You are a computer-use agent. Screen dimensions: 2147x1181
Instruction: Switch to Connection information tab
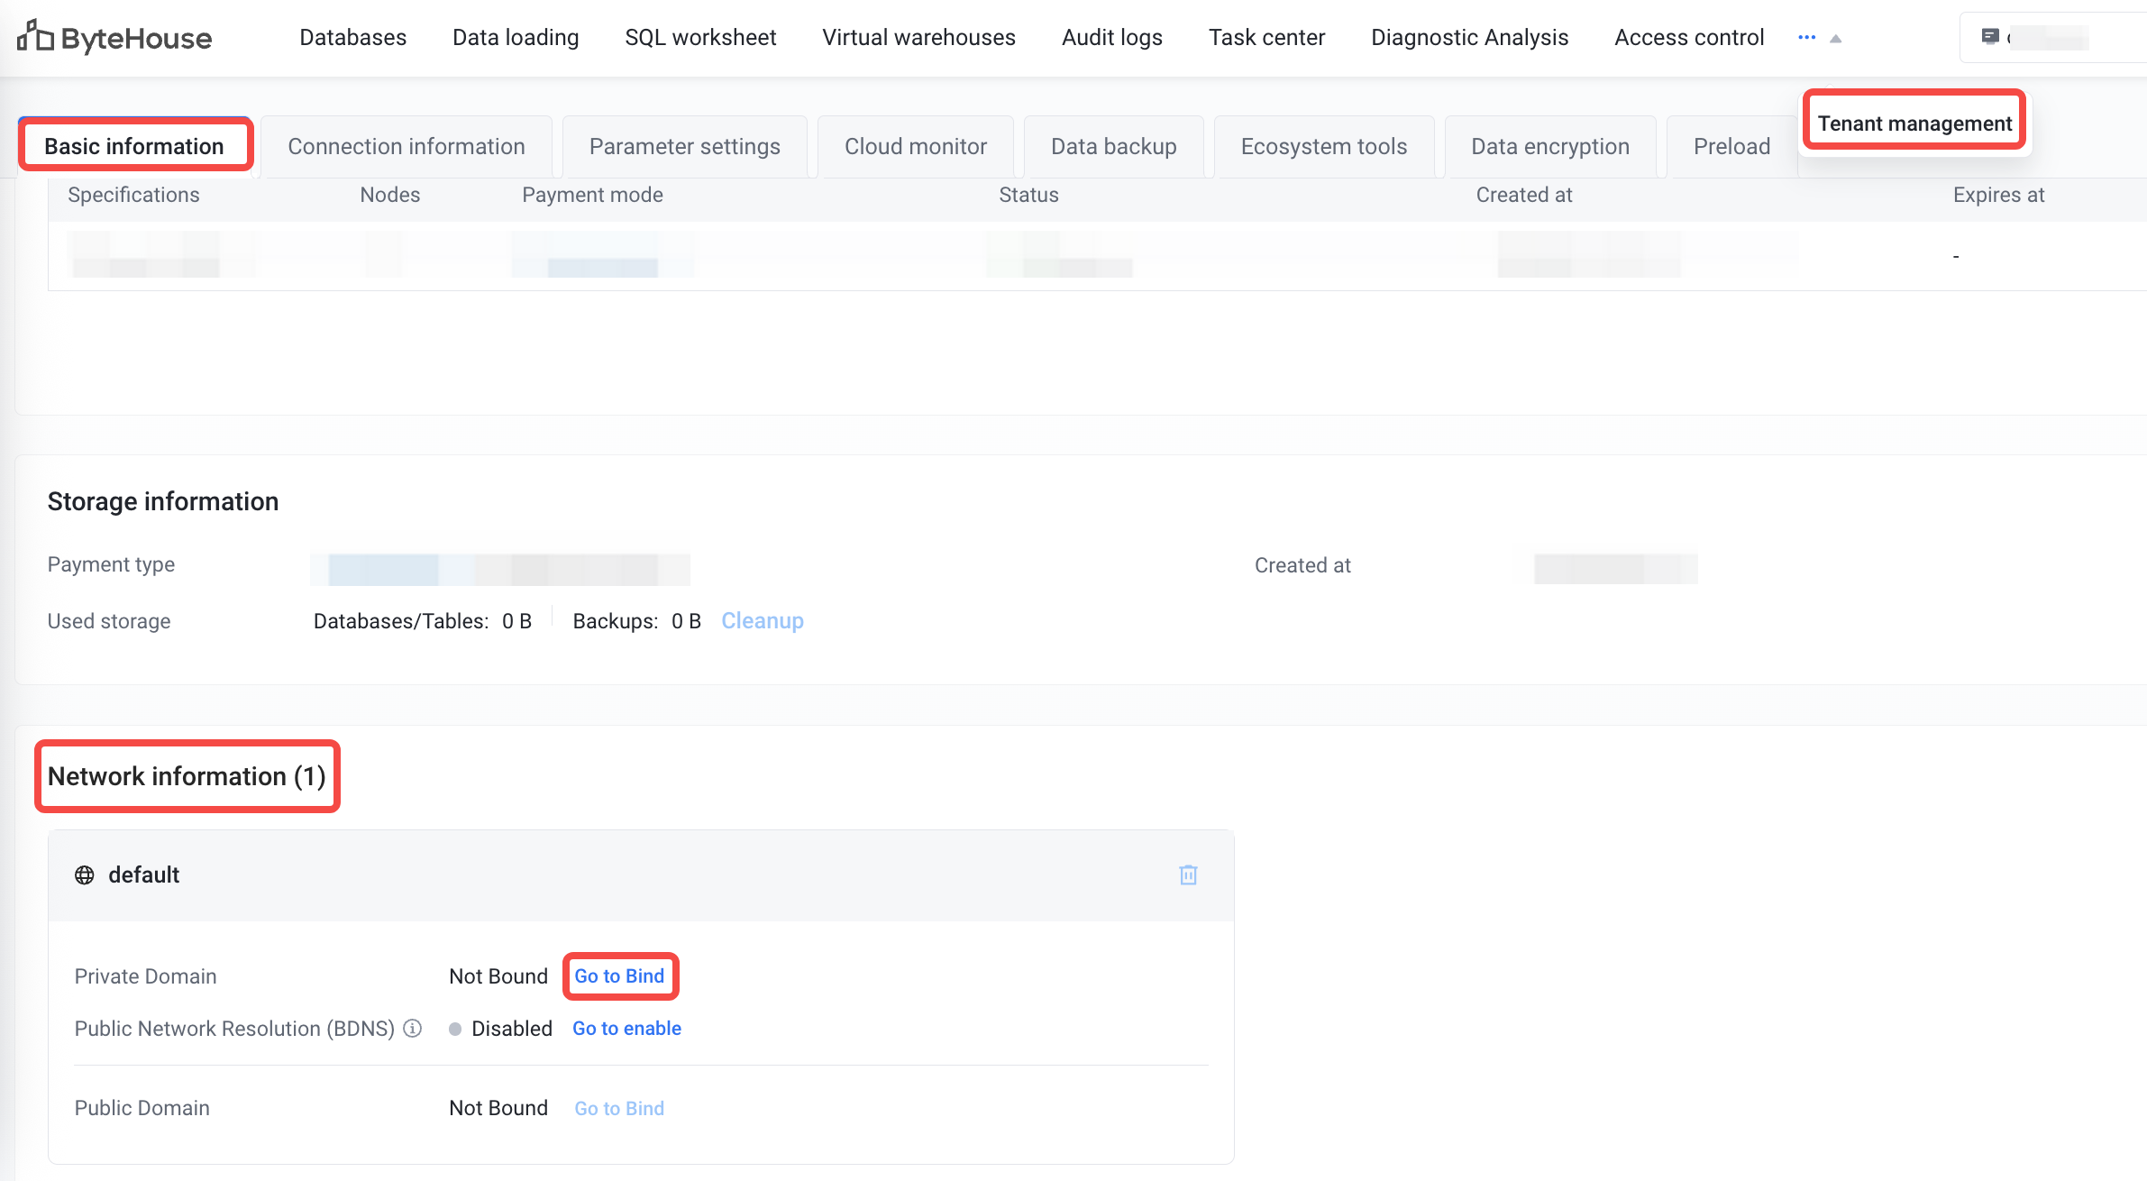click(406, 146)
